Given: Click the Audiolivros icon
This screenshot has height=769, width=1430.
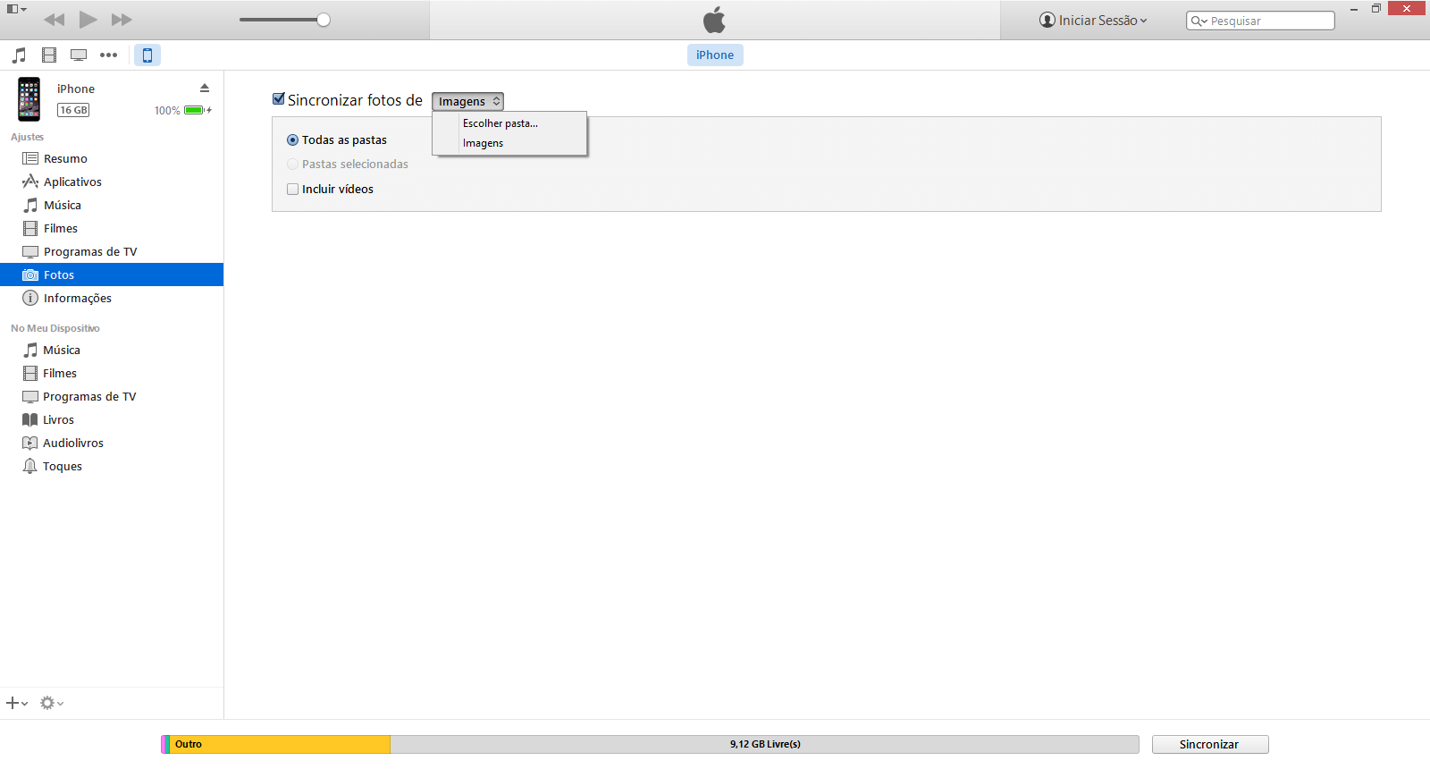Looking at the screenshot, I should point(29,443).
